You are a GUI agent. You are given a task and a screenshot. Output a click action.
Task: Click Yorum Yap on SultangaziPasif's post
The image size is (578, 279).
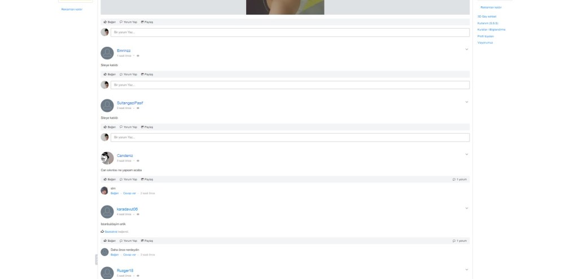pyautogui.click(x=128, y=127)
